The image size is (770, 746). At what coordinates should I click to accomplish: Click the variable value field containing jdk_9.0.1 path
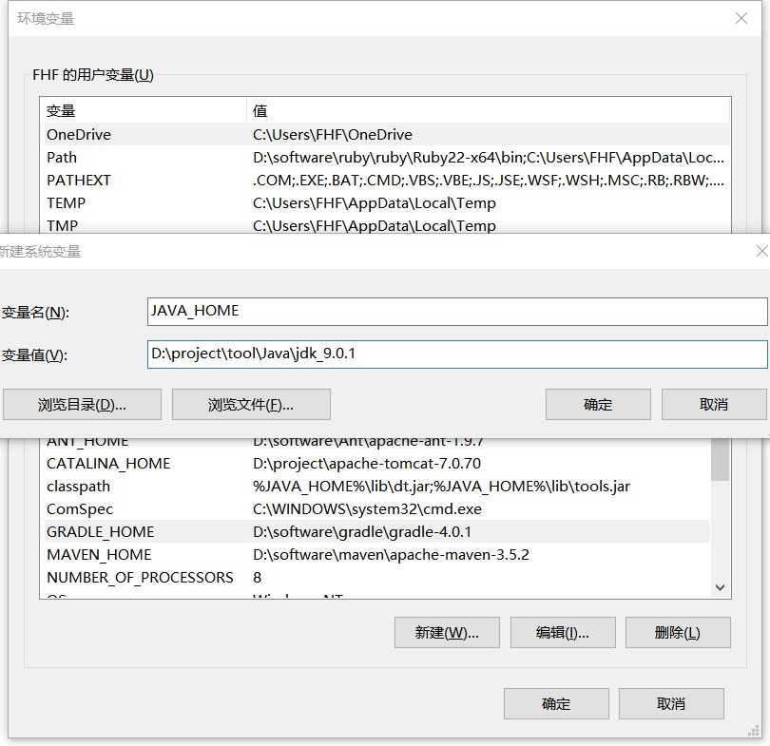tap(456, 354)
